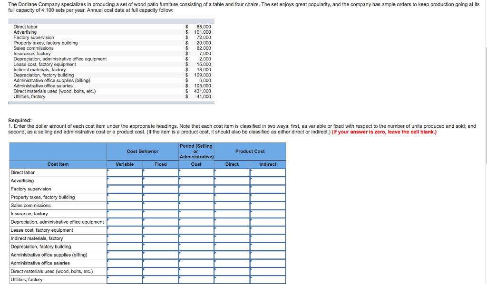487x284 pixels.
Task: Click Indirect cell for Factory supervision
Action: coord(268,189)
